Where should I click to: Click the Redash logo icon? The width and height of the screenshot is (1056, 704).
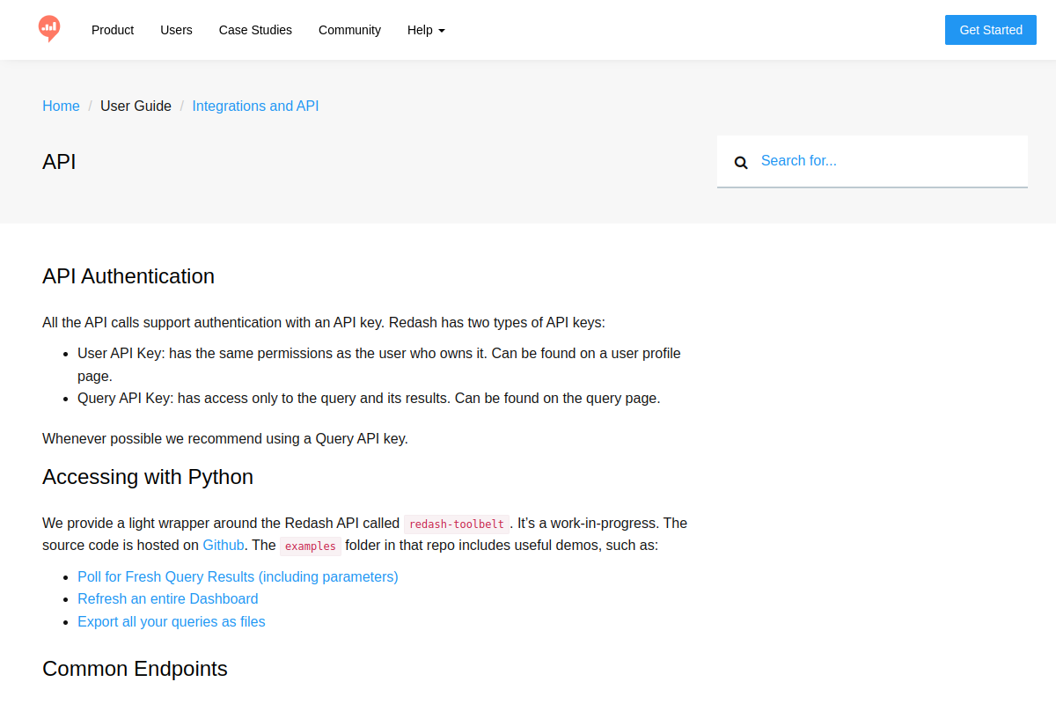49,29
